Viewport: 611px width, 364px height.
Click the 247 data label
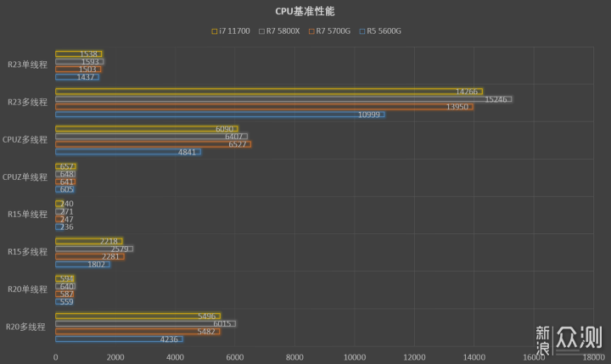[x=67, y=220]
